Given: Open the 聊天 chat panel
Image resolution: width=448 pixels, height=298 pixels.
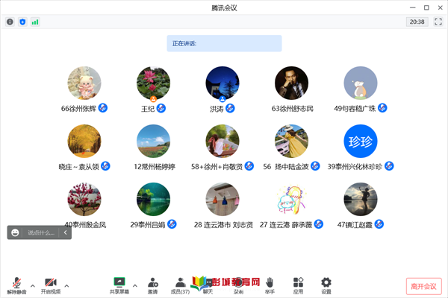Looking at the screenshot, I should click(x=208, y=285).
